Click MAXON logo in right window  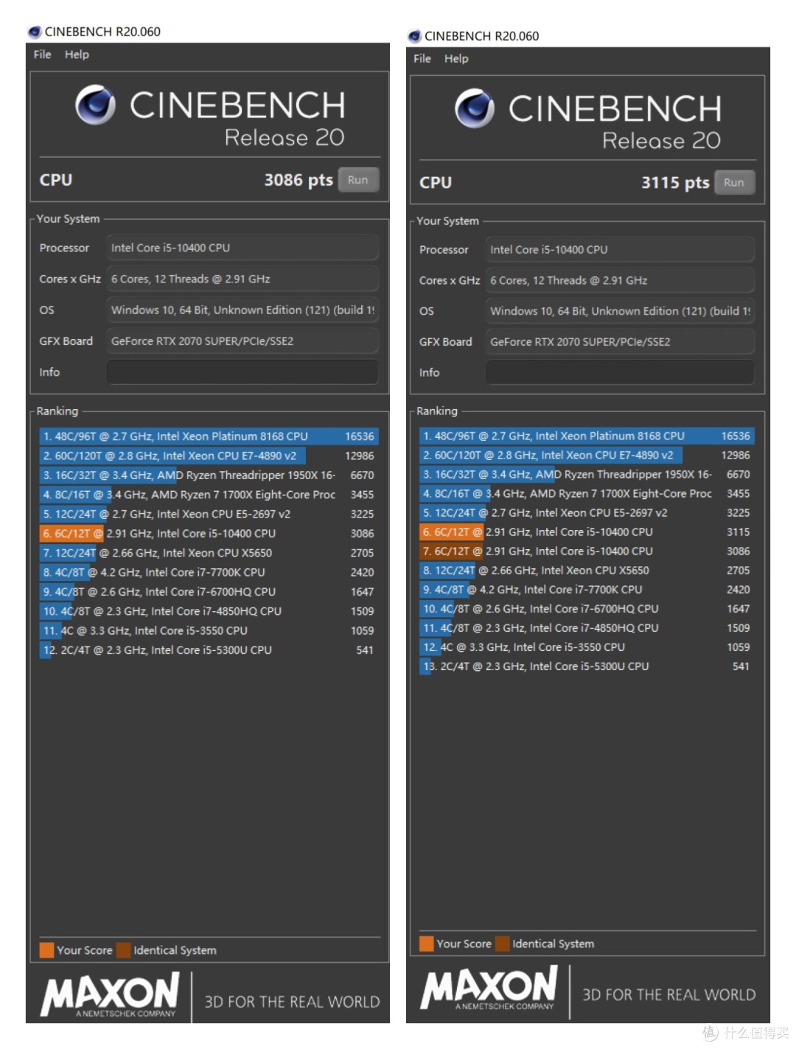point(489,988)
